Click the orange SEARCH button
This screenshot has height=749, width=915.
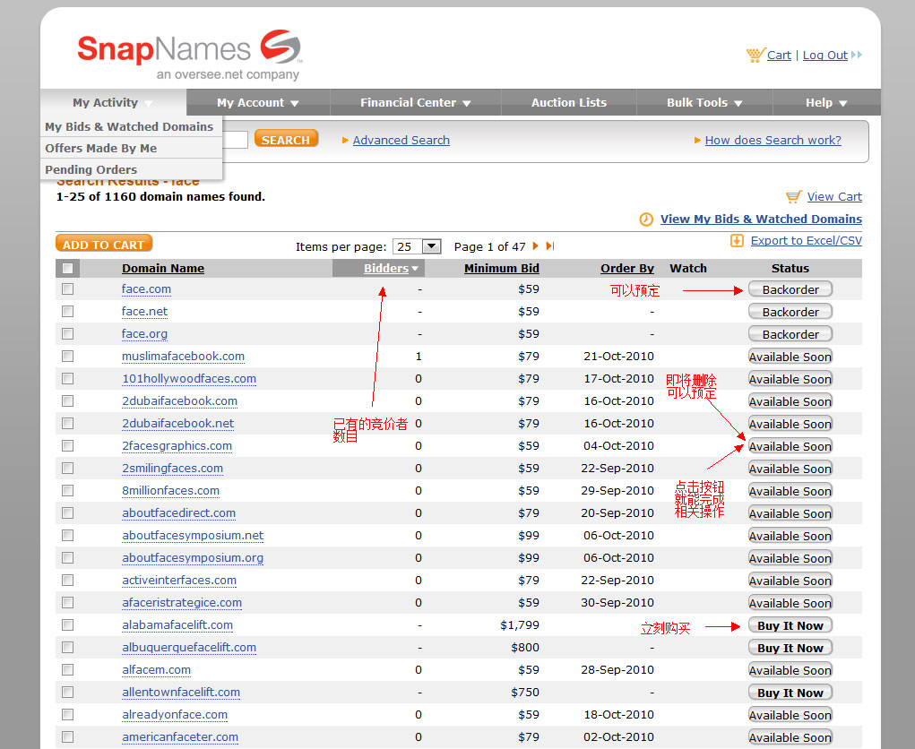[x=286, y=140]
